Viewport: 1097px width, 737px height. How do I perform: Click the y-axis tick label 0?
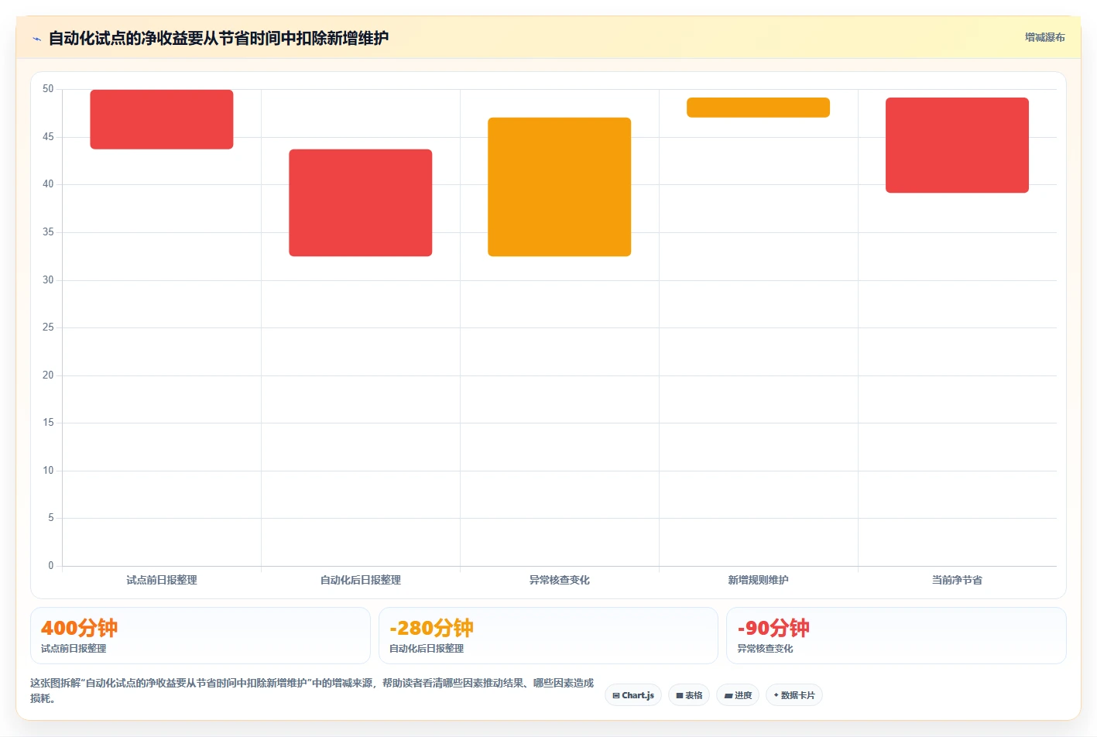coord(51,566)
